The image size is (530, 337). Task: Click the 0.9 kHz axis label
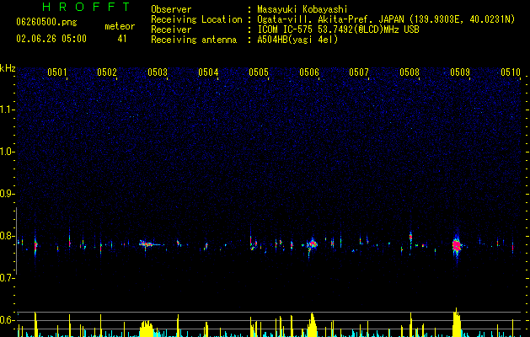(x=7, y=193)
